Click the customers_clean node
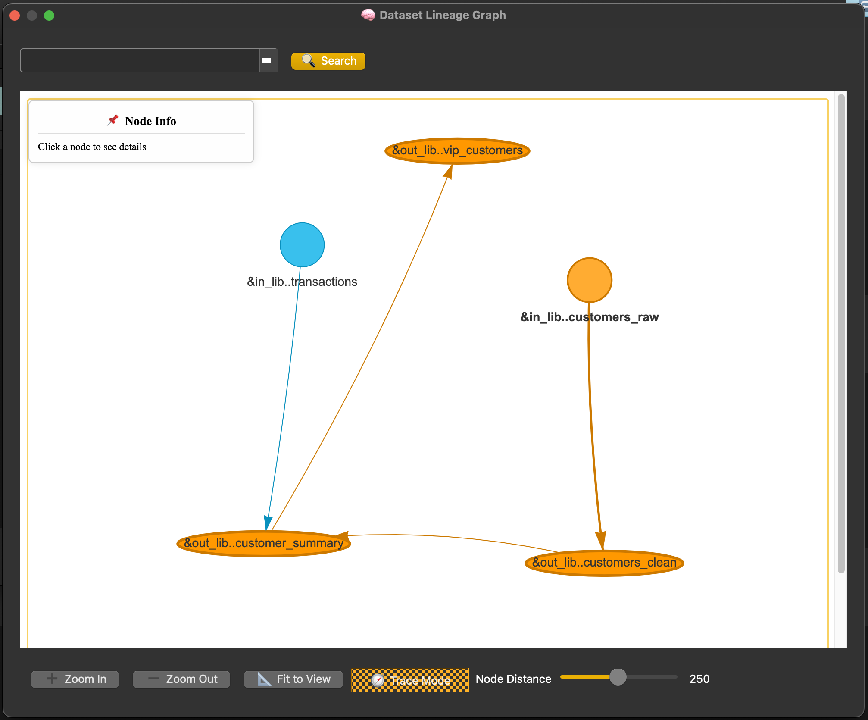Screen dimensions: 868x720 (x=604, y=562)
